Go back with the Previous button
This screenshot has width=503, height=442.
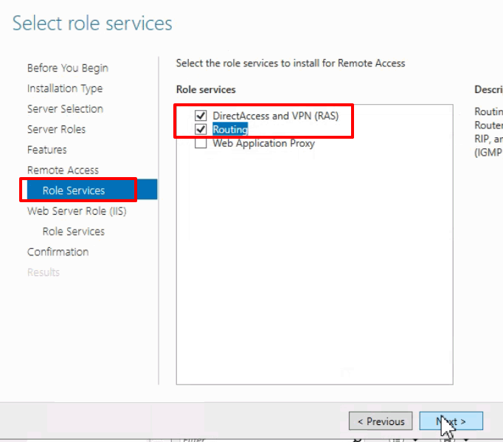pos(381,421)
